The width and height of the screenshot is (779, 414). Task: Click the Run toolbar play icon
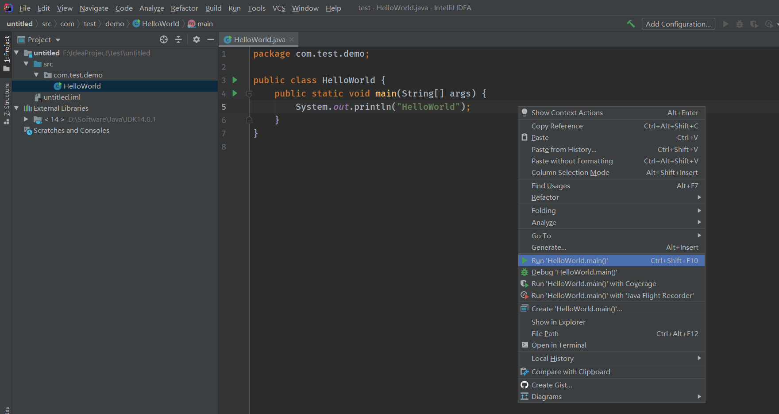click(725, 24)
